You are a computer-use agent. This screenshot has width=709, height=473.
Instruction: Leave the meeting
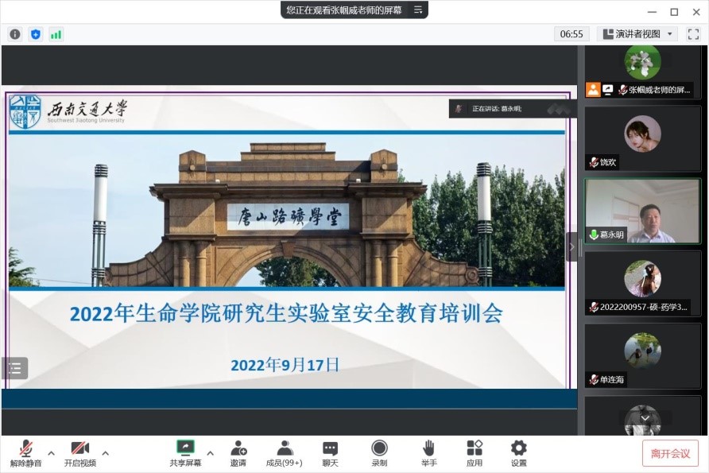670,452
